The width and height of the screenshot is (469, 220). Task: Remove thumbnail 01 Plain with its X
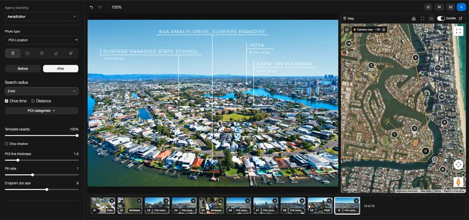tap(111, 201)
